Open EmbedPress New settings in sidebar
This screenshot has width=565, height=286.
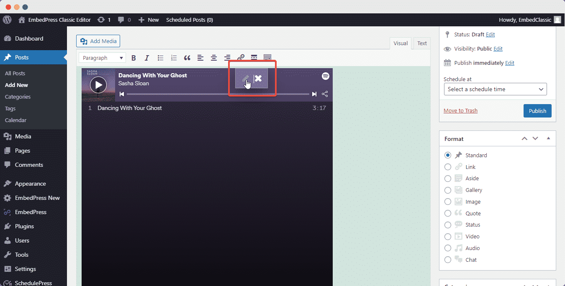click(33, 198)
